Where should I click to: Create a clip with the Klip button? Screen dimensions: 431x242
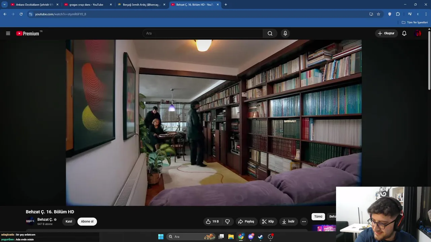tap(268, 221)
